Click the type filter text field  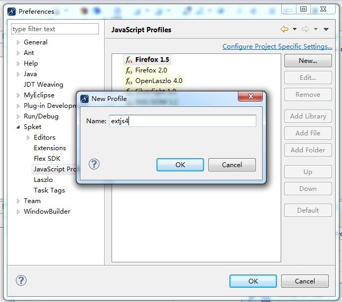[55, 29]
